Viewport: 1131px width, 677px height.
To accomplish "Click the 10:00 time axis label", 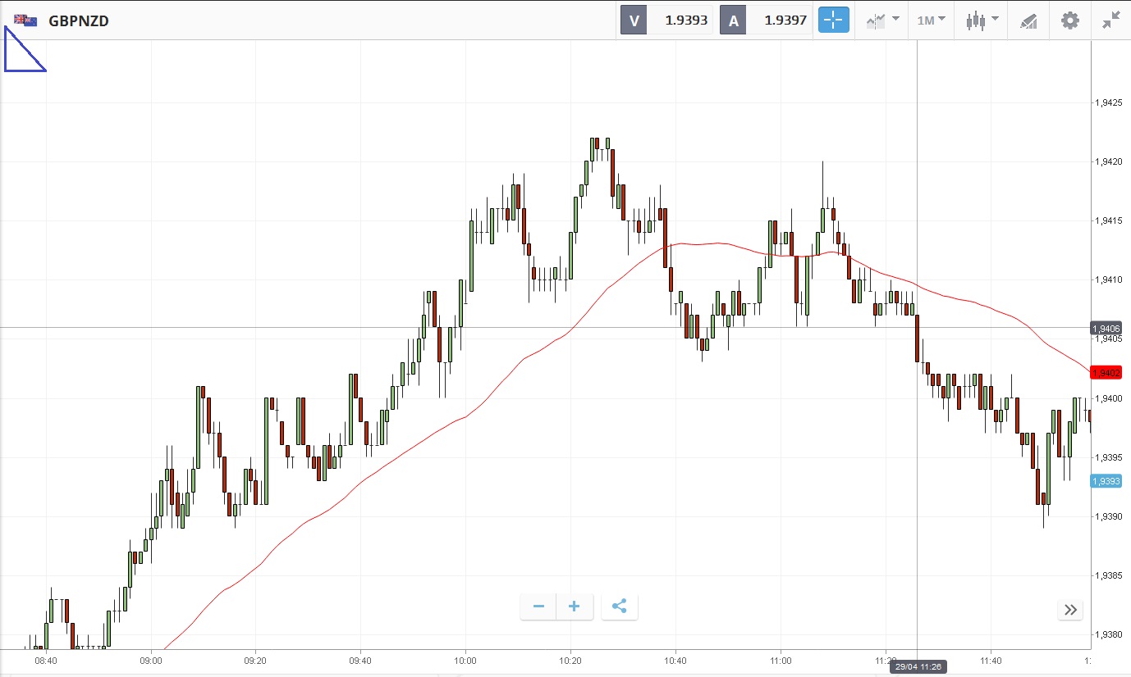I will point(465,660).
